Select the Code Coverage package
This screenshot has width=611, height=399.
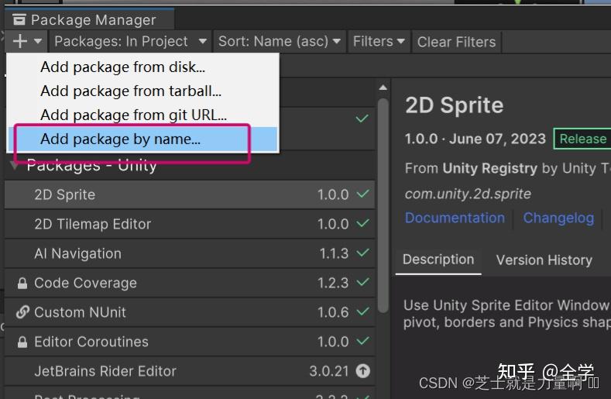point(190,283)
